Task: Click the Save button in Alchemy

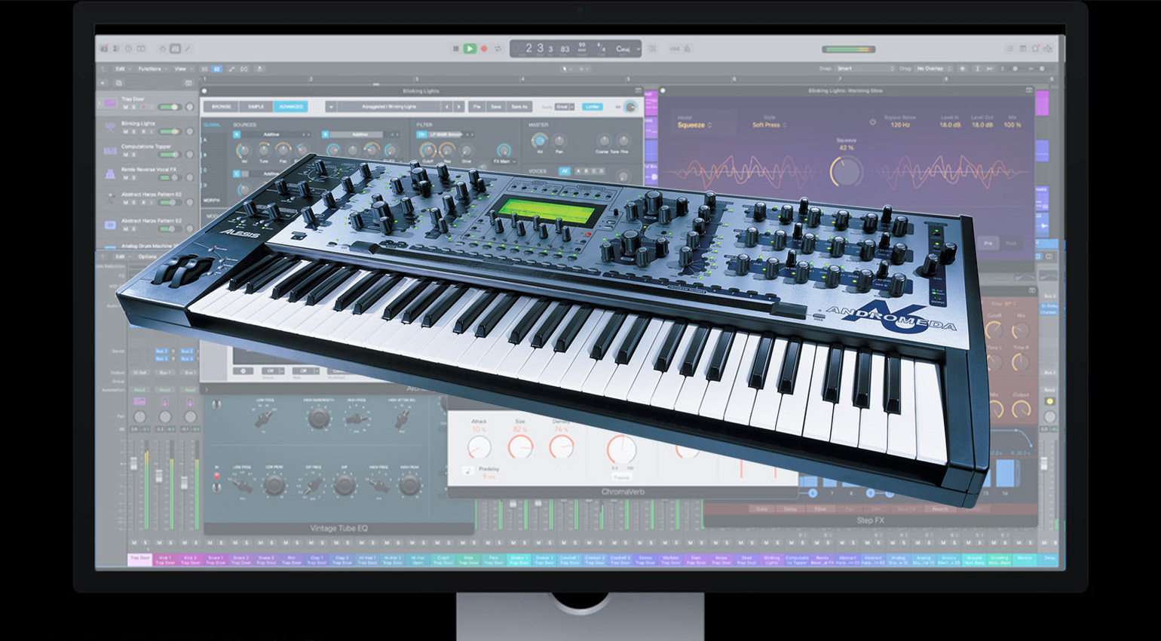Action: pos(496,106)
